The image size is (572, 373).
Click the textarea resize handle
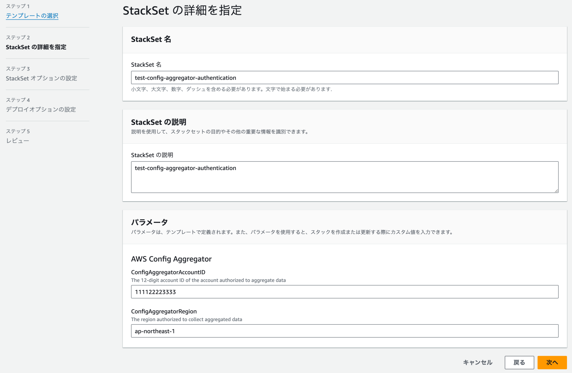[556, 191]
